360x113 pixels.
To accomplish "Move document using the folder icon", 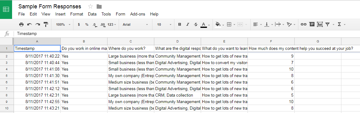I will point(99,7).
